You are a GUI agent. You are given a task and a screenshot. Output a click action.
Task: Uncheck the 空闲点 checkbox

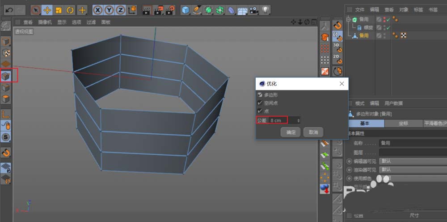(260, 103)
